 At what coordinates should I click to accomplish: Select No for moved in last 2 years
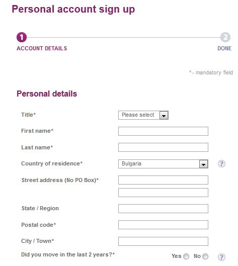(205, 256)
